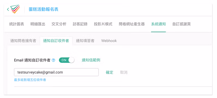Click the Email 通知自訂收件者 label

32,60
